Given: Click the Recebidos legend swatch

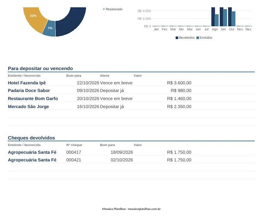Looking at the screenshot, I should point(177,38).
